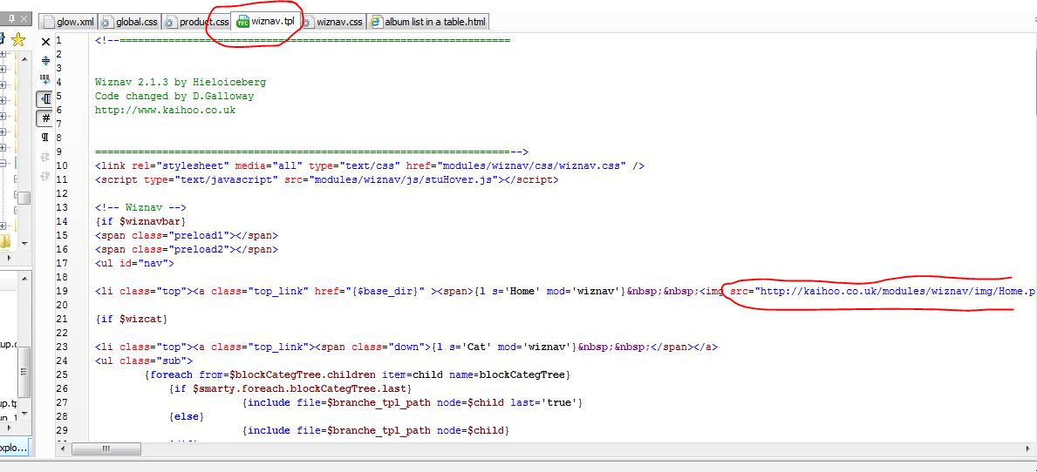Viewport: 1037px width, 472px height.
Task: Click the line "Code changed by D.Galloway"
Action: point(174,97)
